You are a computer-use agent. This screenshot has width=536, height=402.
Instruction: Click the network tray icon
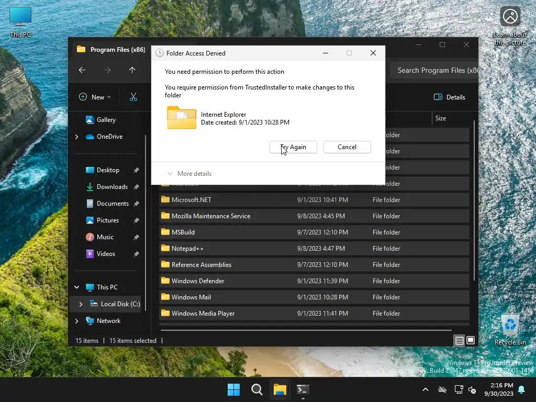(x=459, y=389)
